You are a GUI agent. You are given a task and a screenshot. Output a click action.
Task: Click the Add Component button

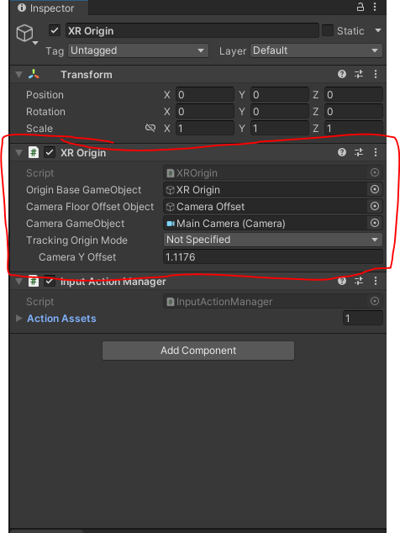point(198,351)
